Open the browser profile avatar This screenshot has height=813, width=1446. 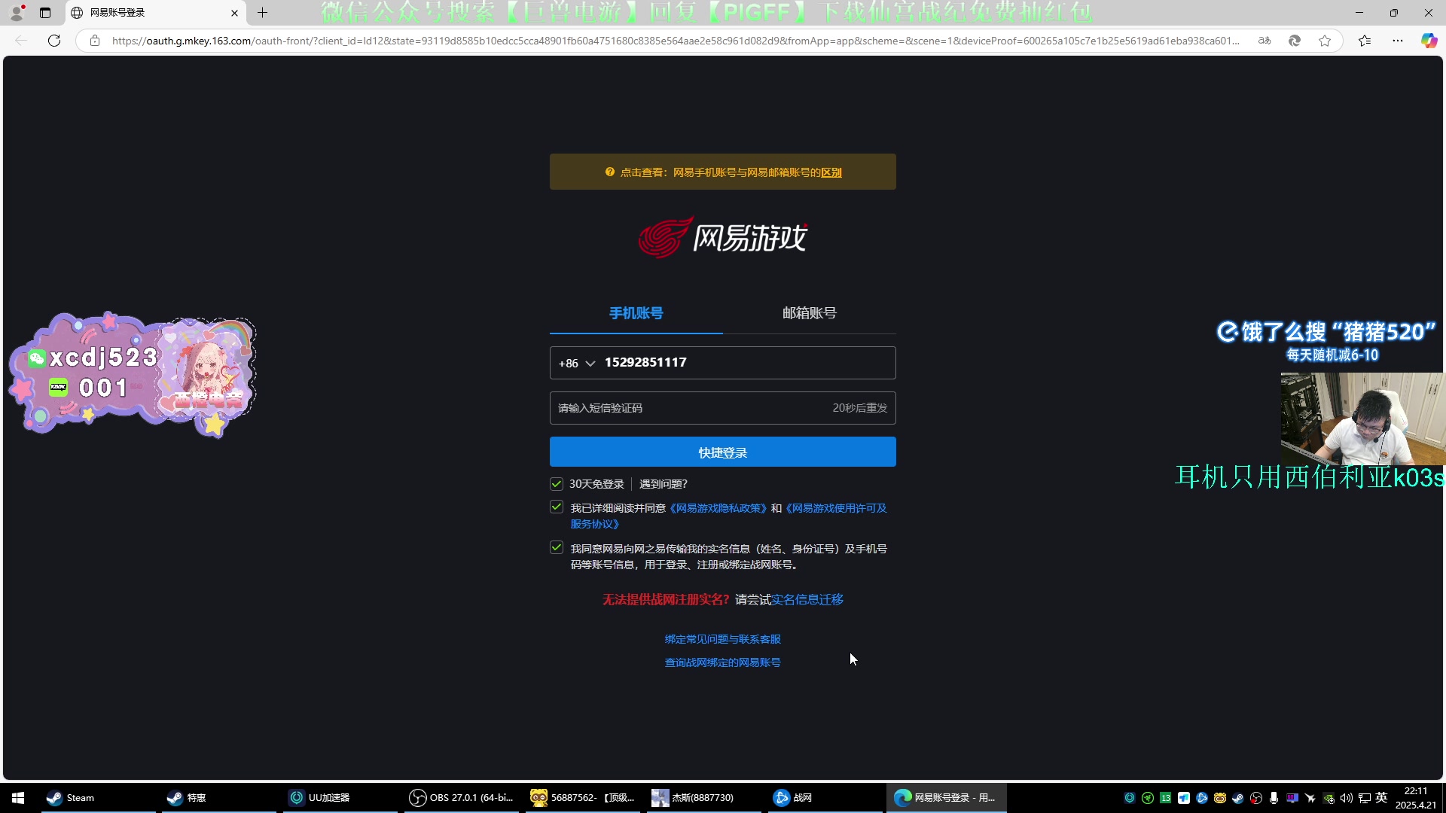click(17, 13)
